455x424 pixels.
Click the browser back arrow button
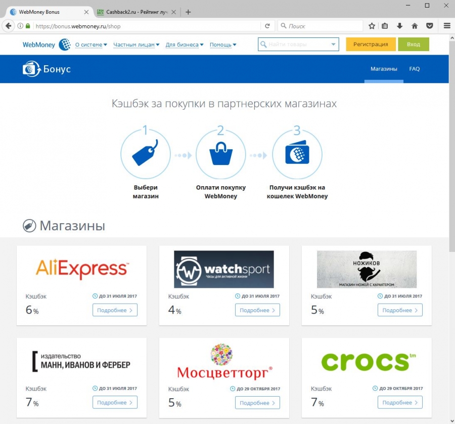point(9,26)
